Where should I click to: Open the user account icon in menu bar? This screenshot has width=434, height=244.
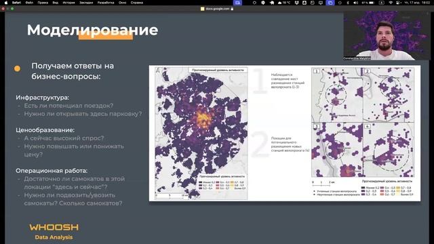tap(399, 3)
